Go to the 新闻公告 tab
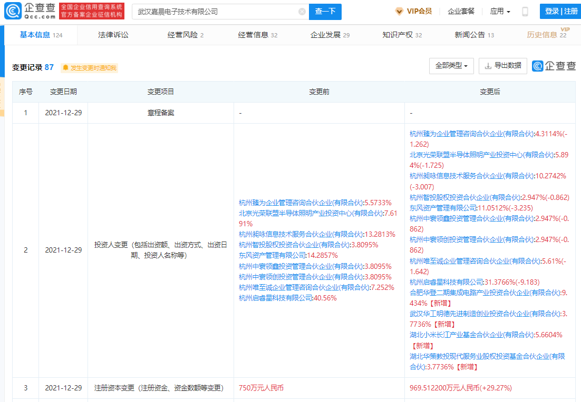 coord(475,35)
